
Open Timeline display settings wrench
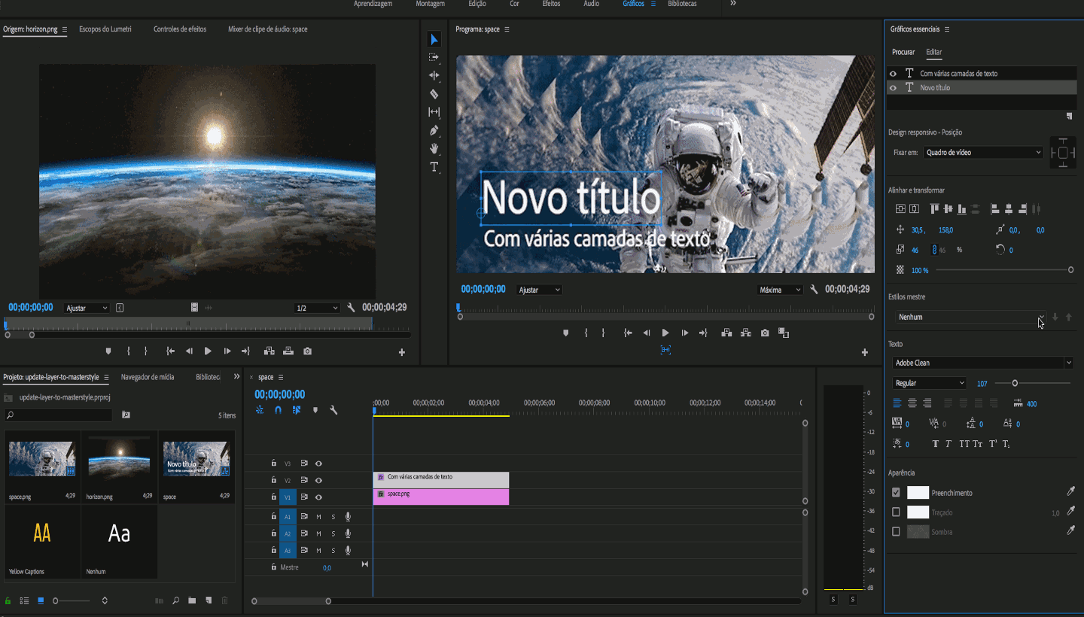333,410
